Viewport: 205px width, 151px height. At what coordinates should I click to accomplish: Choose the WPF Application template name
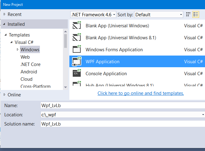[x=102, y=62]
